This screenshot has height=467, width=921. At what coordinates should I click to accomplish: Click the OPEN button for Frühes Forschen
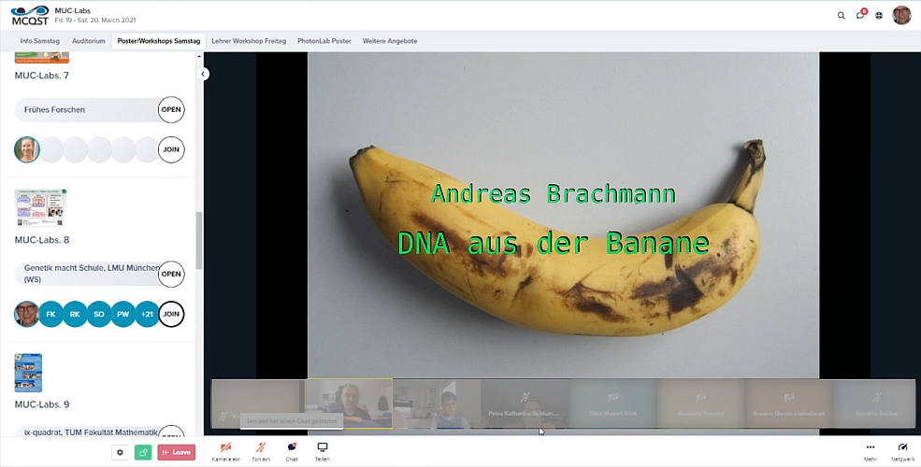(x=171, y=109)
